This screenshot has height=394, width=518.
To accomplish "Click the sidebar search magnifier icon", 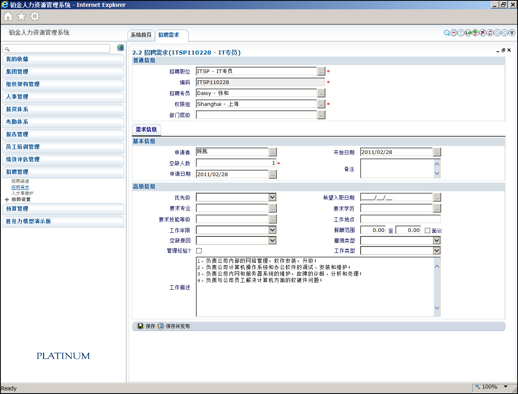I will pos(7,49).
